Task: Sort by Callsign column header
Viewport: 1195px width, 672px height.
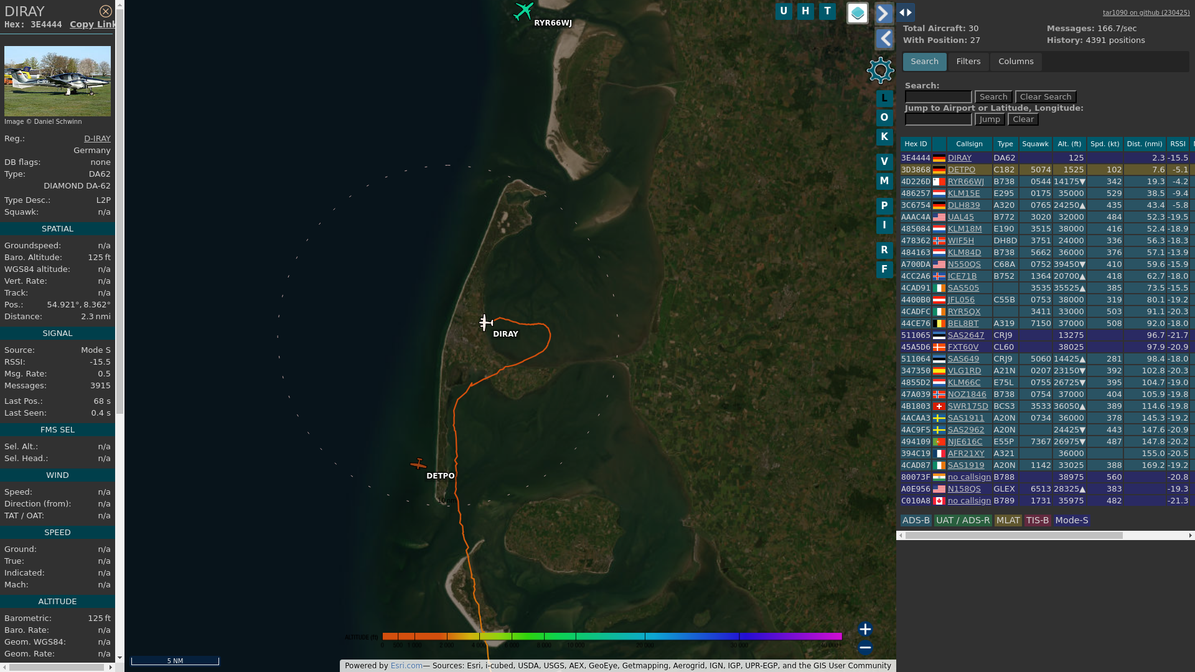Action: pos(969,144)
